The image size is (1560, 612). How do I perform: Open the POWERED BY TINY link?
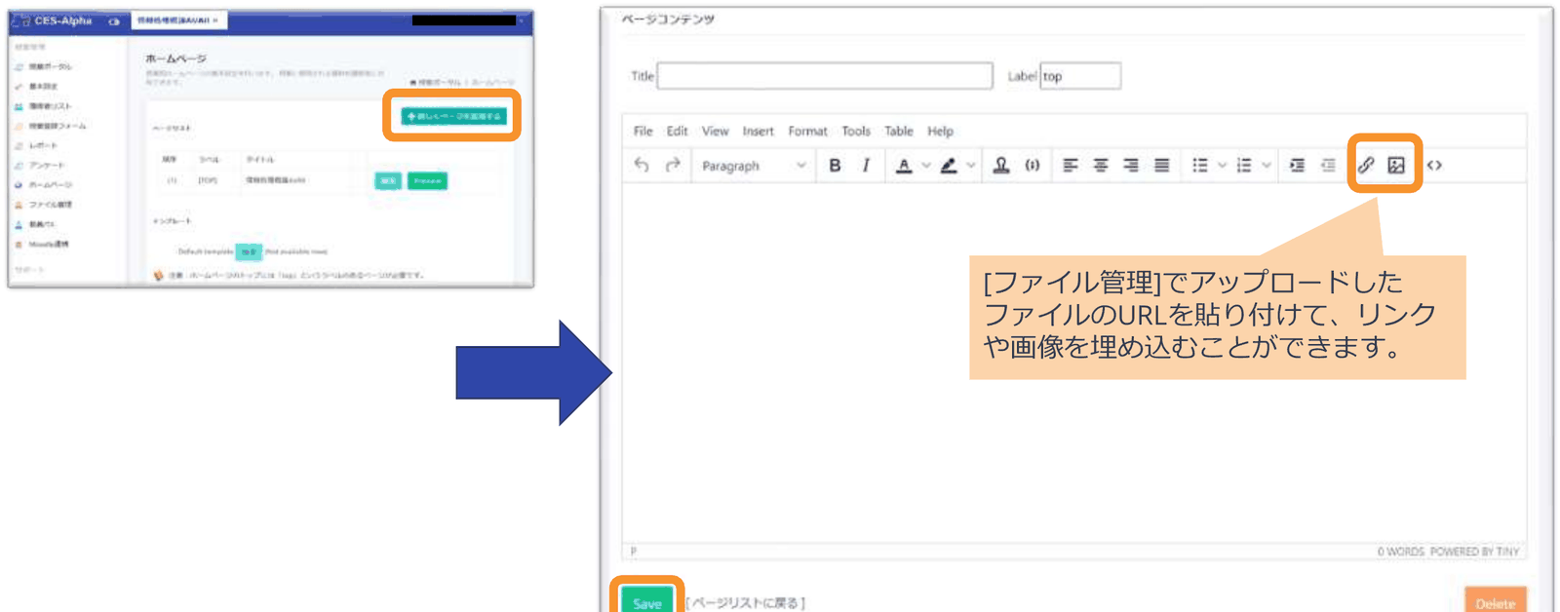coord(1474,552)
